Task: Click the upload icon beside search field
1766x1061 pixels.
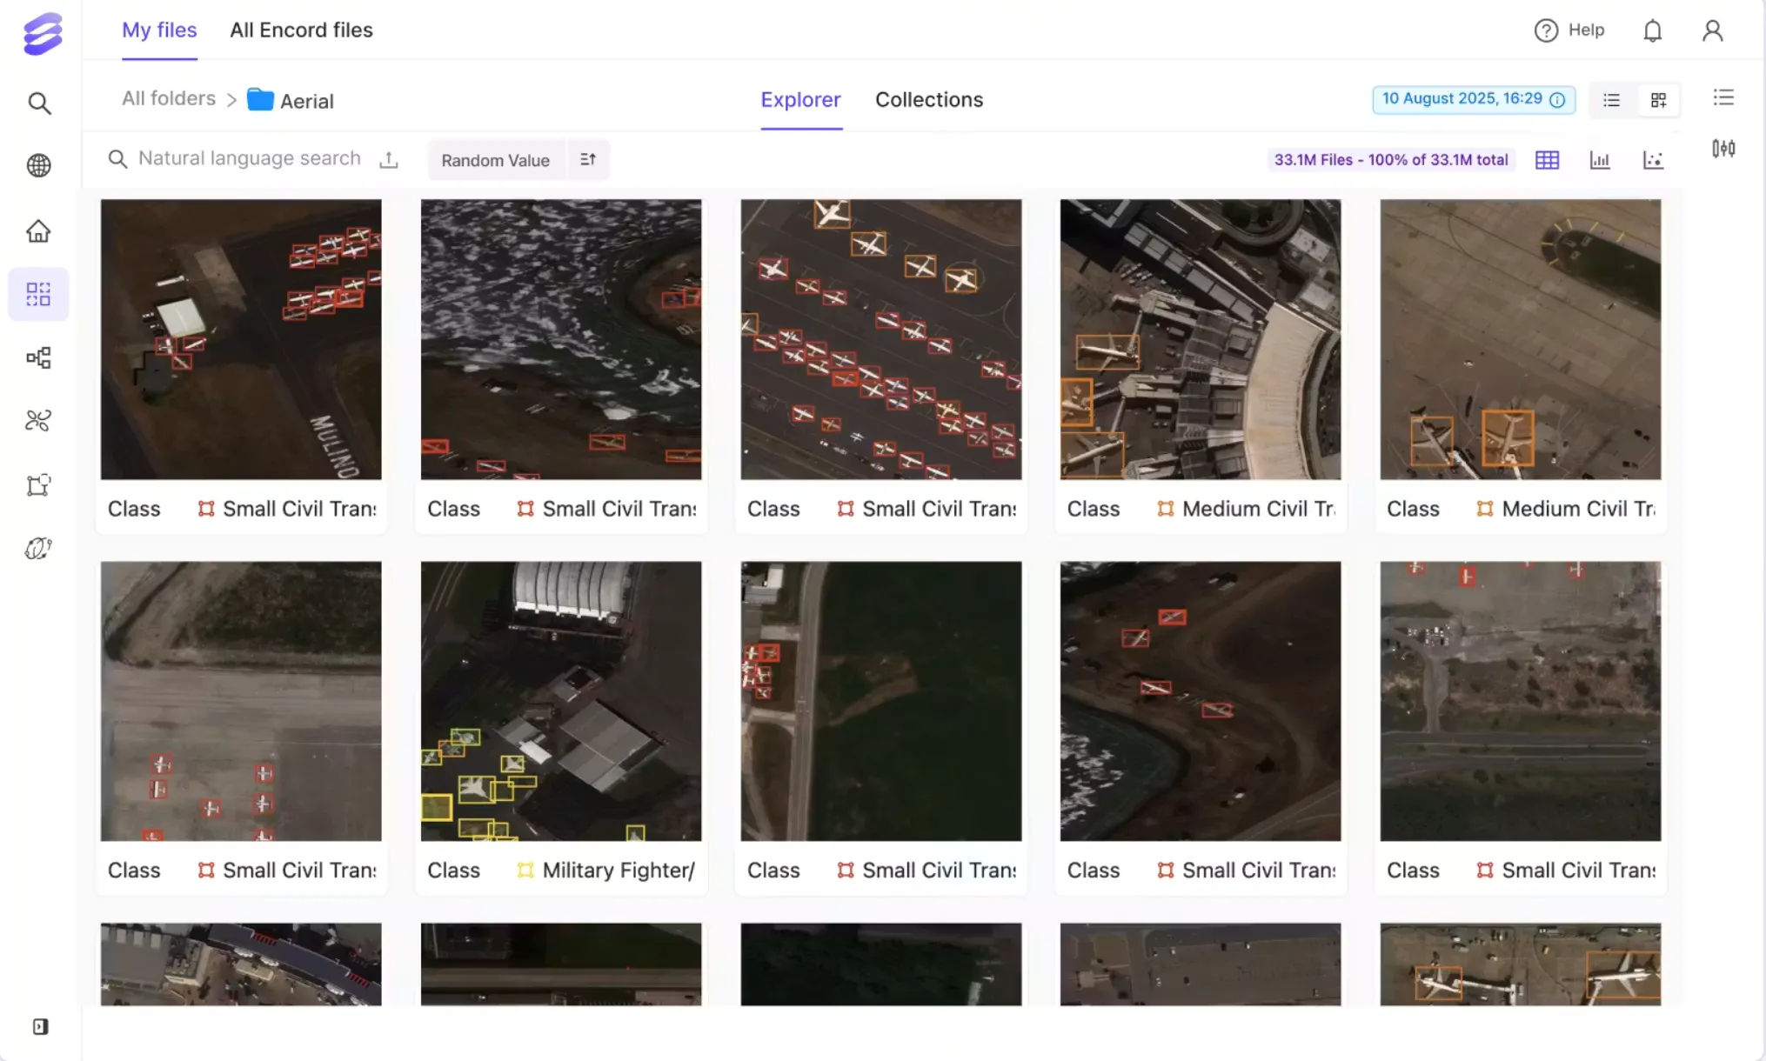Action: tap(389, 159)
